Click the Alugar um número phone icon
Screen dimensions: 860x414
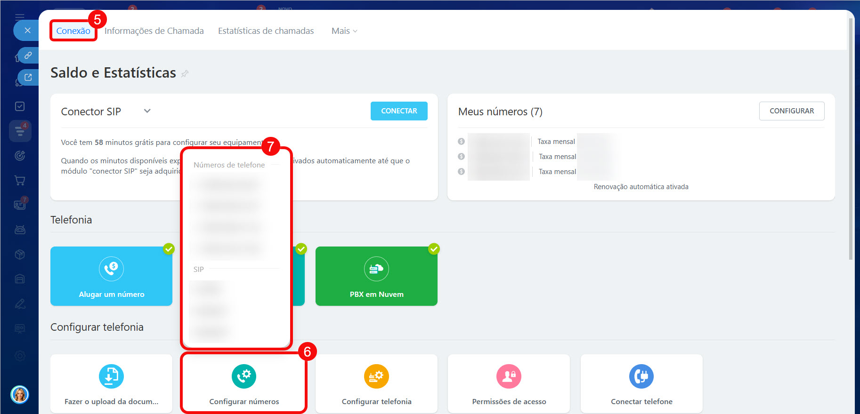tap(111, 269)
